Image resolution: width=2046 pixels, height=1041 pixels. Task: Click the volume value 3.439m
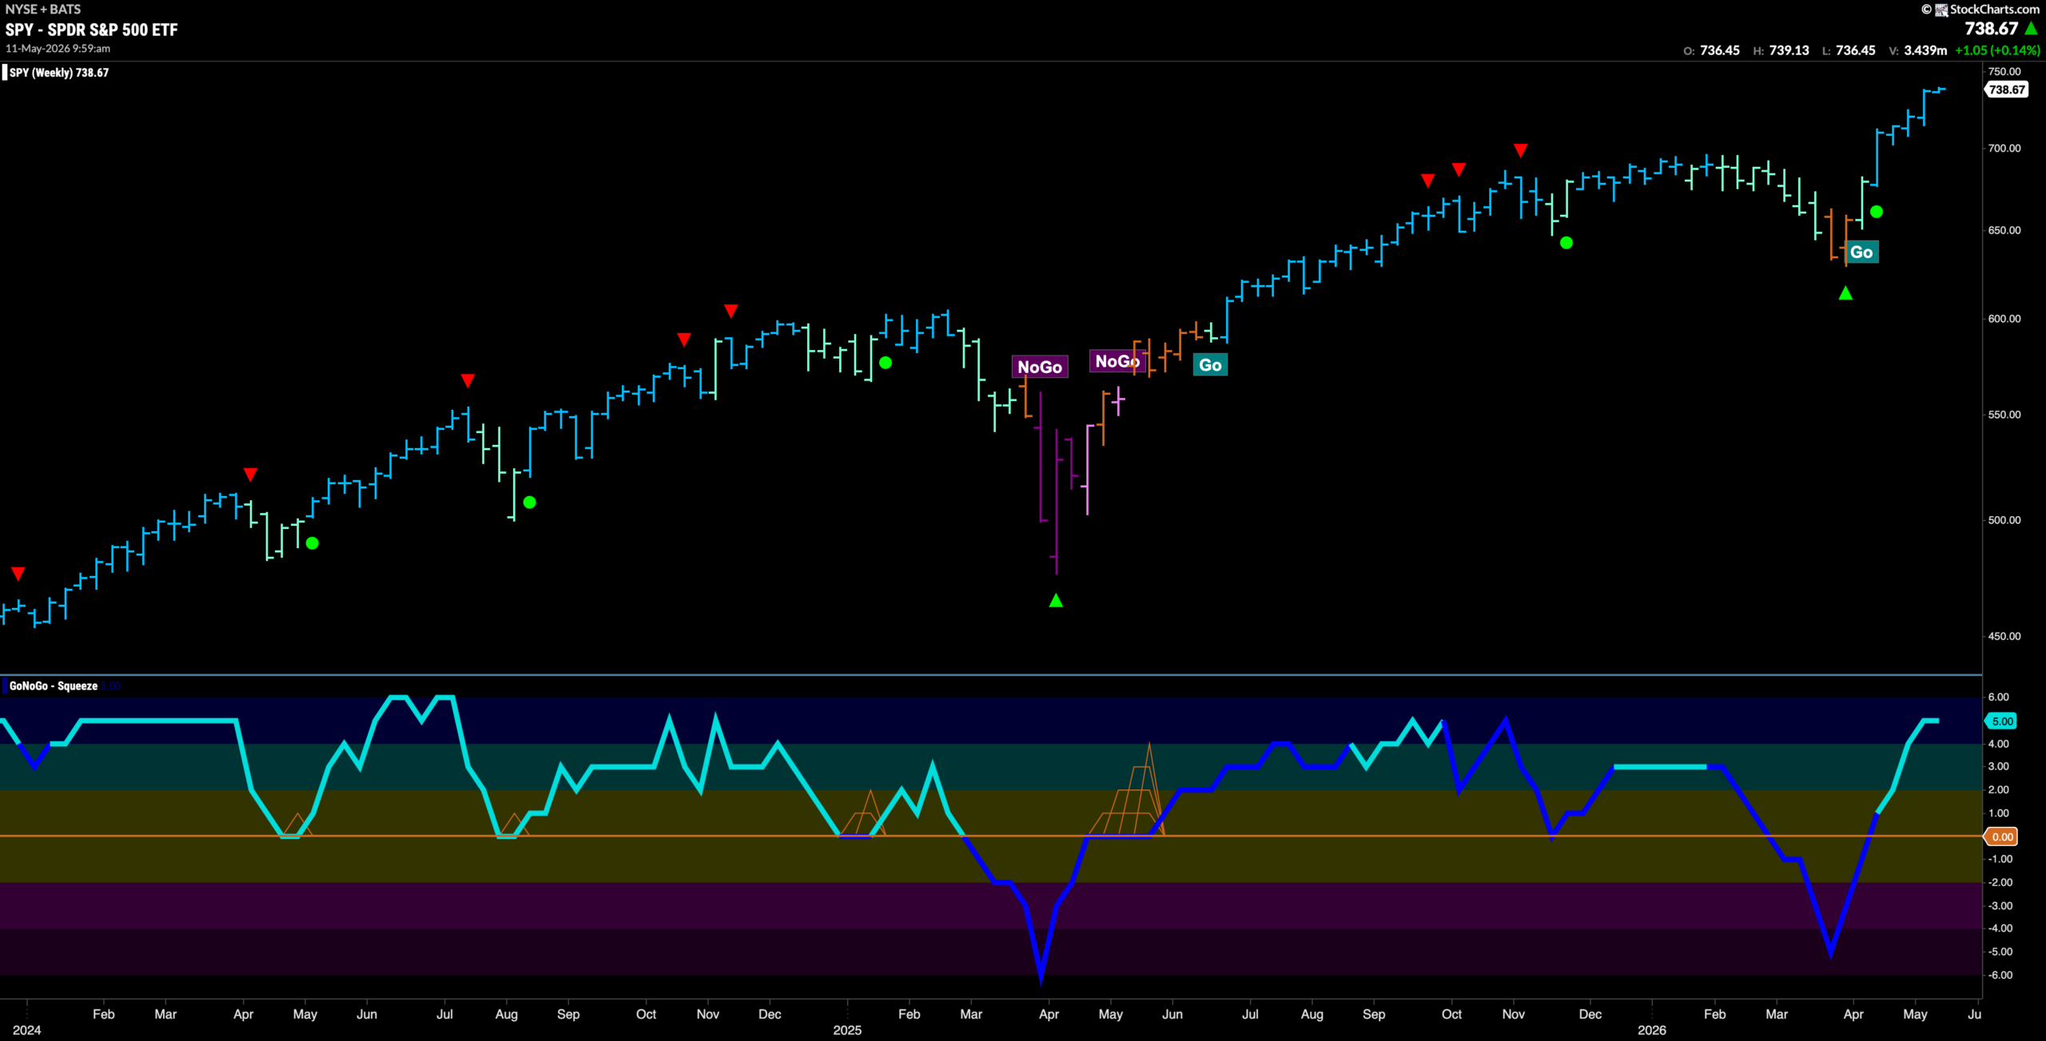coord(1925,50)
